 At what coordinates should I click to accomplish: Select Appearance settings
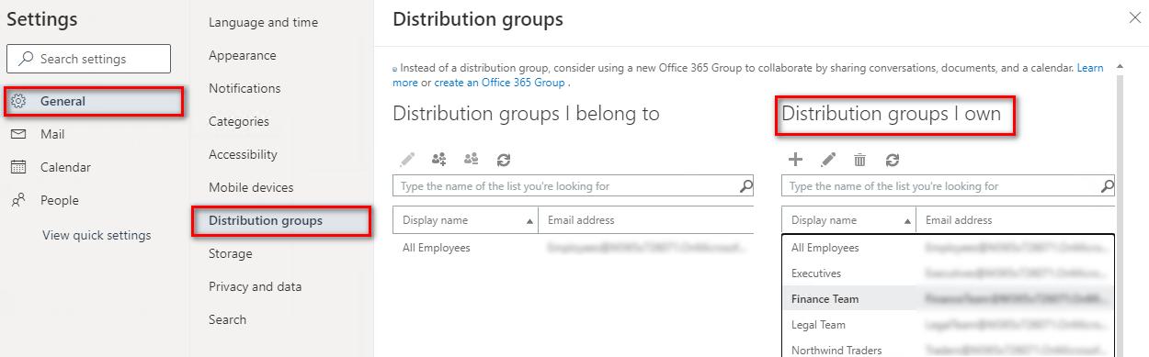coord(243,55)
